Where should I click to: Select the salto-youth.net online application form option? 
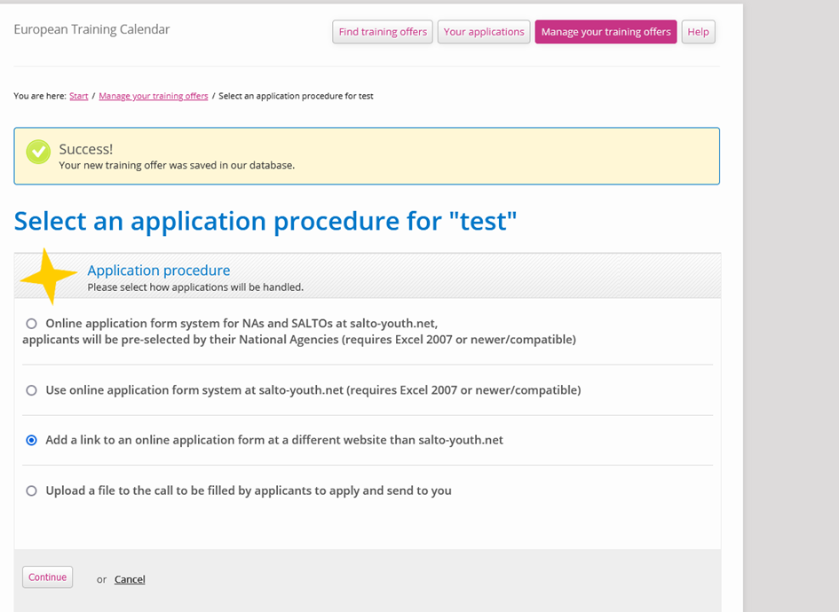coord(32,390)
